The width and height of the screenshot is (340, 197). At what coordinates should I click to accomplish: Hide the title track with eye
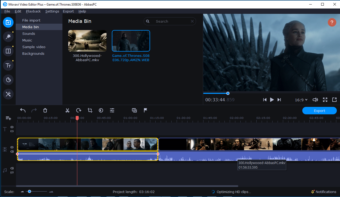pos(12,127)
